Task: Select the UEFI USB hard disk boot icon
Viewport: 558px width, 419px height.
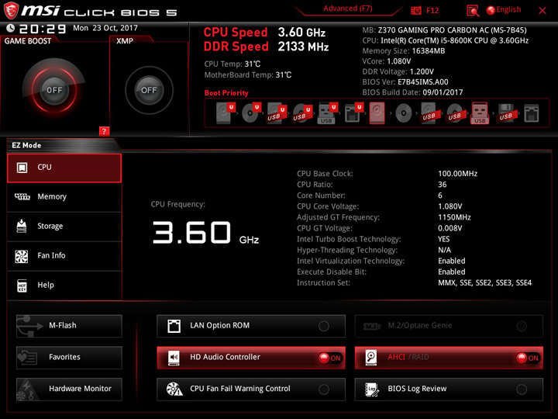Action: coord(277,113)
